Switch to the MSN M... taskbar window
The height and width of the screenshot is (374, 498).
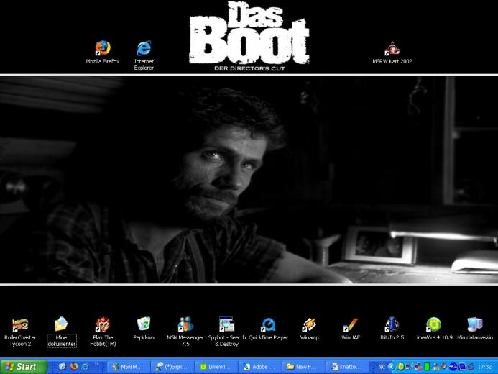[x=128, y=367]
